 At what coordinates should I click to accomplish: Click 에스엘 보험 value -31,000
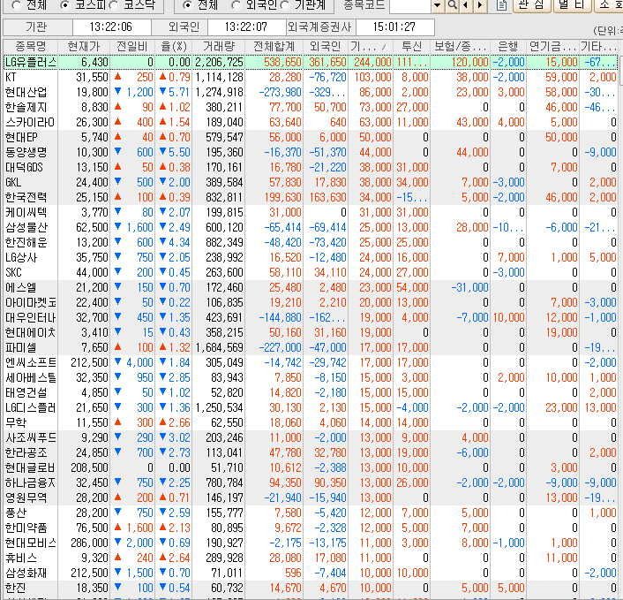469,288
